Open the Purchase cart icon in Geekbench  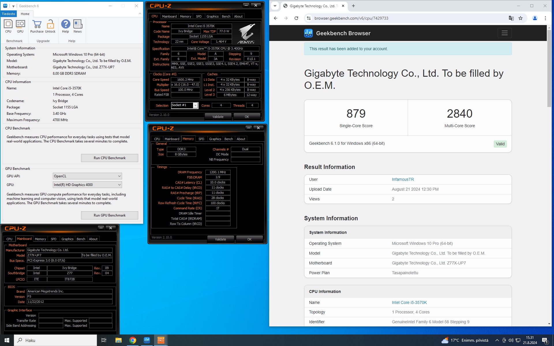click(37, 27)
